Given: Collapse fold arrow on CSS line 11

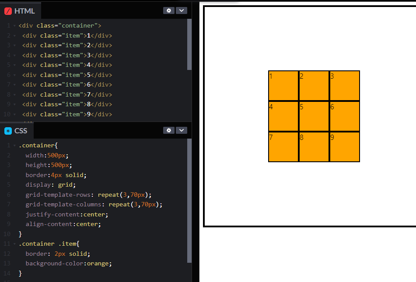Looking at the screenshot, I should pyautogui.click(x=14, y=244).
